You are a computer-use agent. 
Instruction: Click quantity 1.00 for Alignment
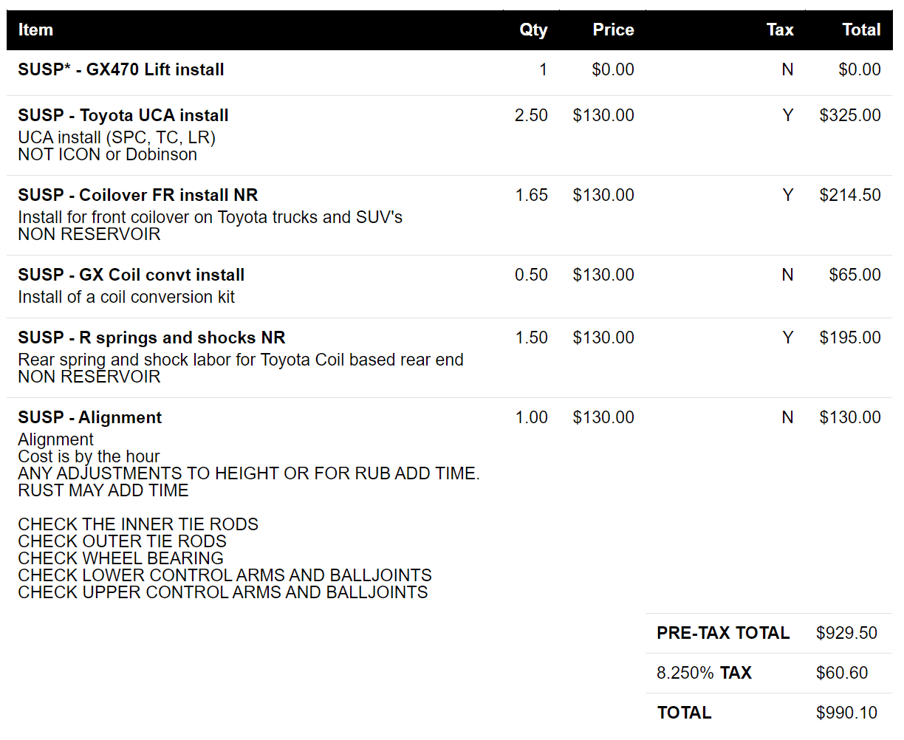pos(531,417)
